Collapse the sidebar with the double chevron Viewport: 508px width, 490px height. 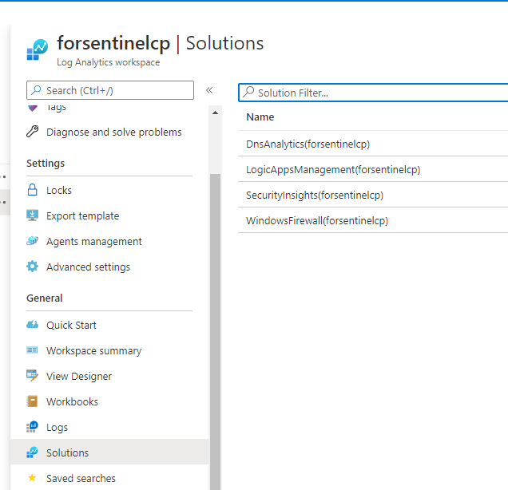point(209,90)
